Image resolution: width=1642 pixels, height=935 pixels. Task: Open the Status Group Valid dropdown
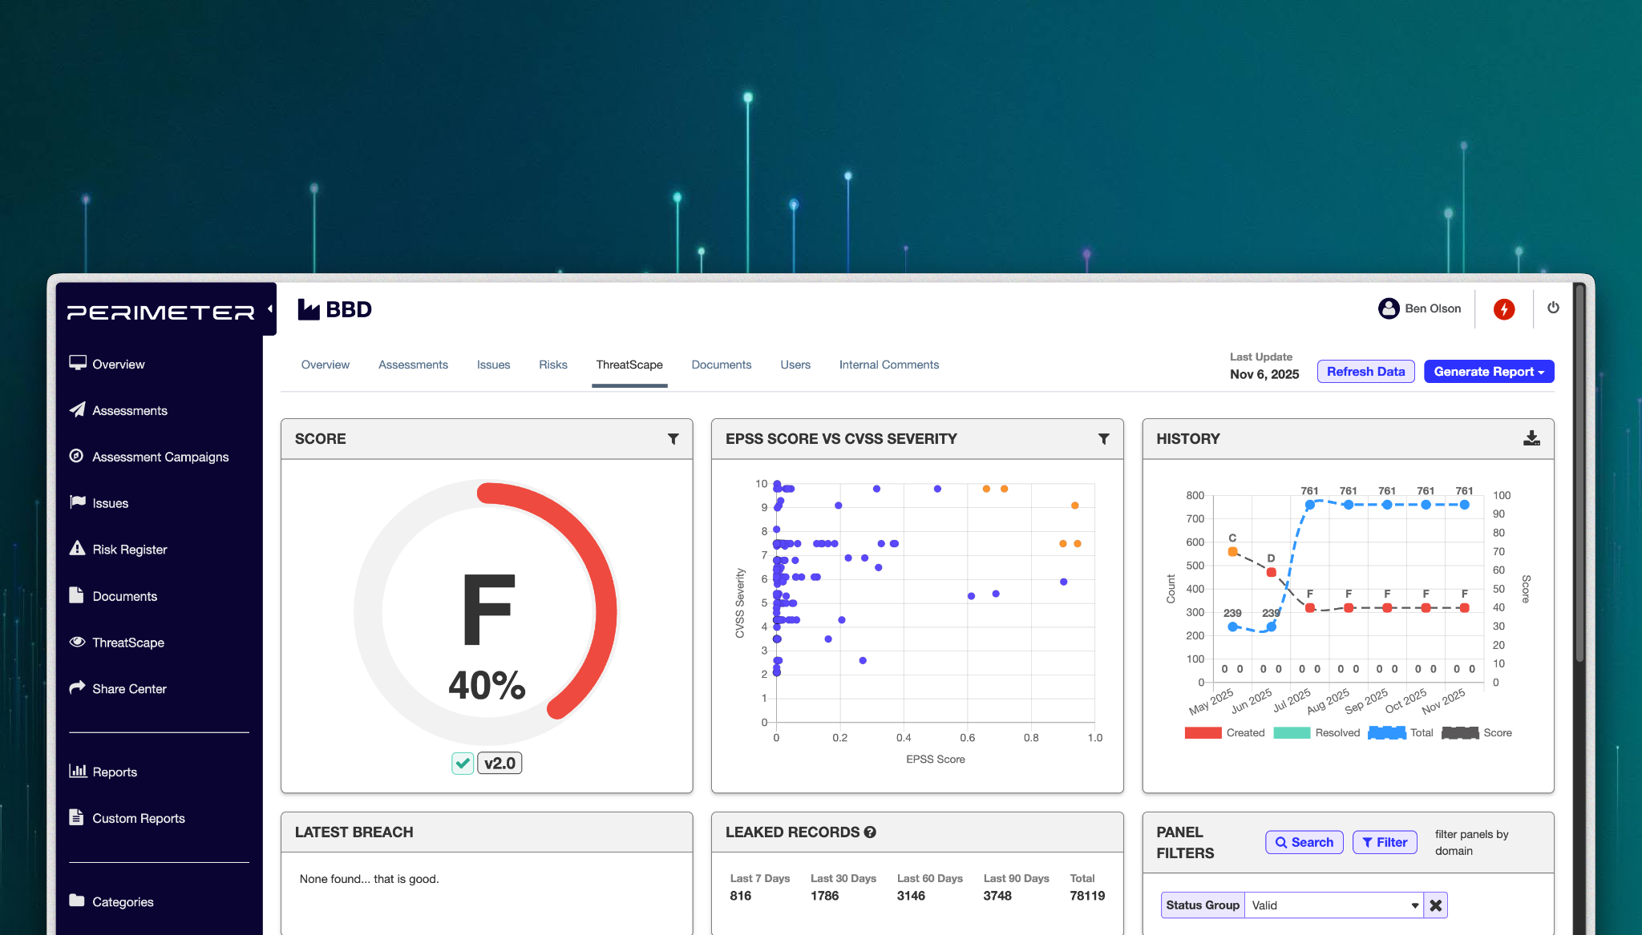(1334, 905)
